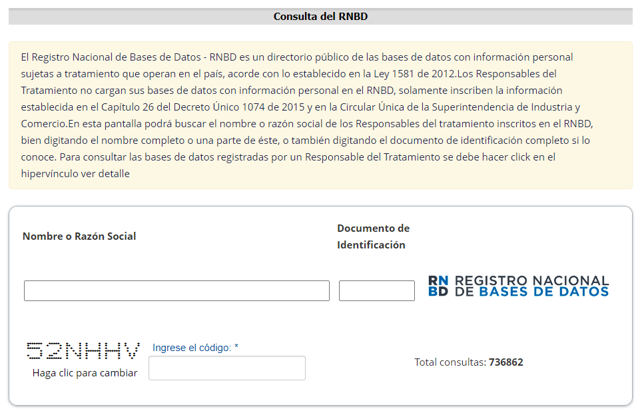Click the 'Haga clic para cambiar' text
The height and width of the screenshot is (411, 644).
pos(85,373)
